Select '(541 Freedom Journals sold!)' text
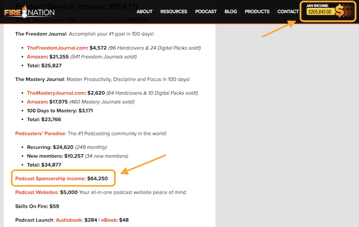Screen dimensions: 359x227 click(104, 57)
